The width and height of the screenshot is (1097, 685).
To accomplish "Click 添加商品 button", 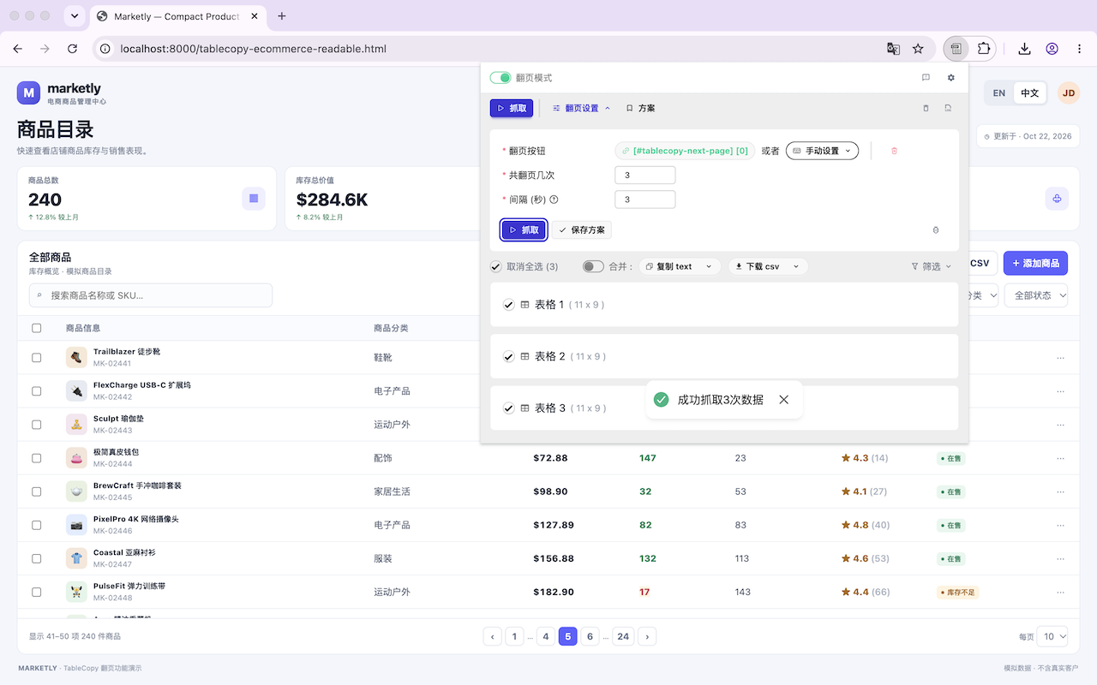I will 1035,263.
